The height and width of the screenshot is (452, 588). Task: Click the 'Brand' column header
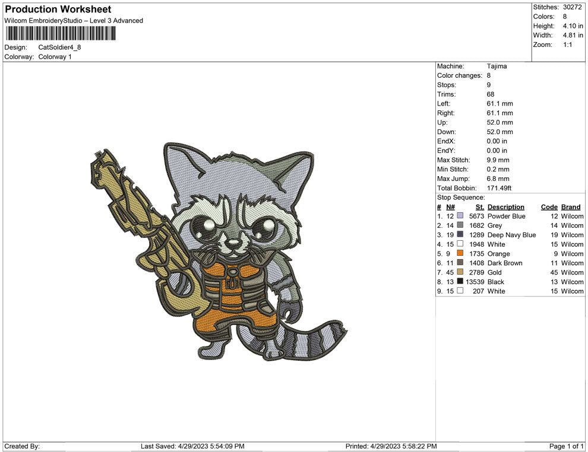[571, 206]
